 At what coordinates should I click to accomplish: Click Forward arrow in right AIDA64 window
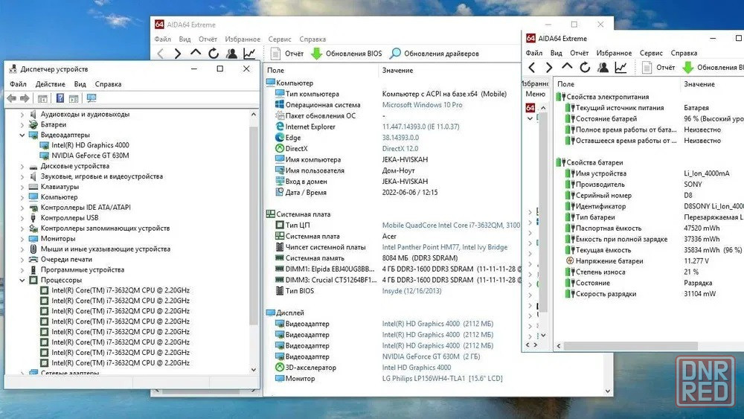[x=549, y=68]
